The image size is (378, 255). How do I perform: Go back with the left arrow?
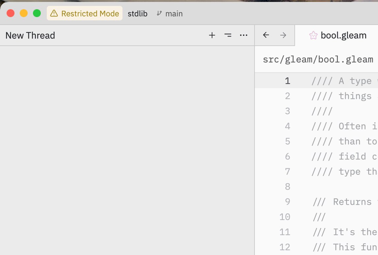click(266, 35)
